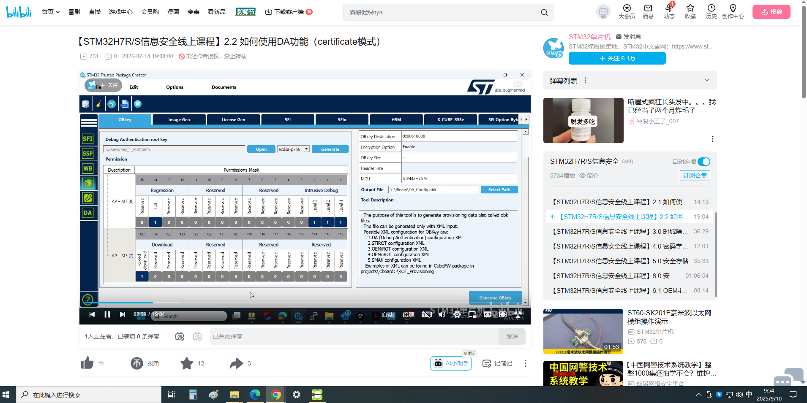Open more options beside 记笔记
This screenshot has height=403, width=807.
[x=526, y=363]
